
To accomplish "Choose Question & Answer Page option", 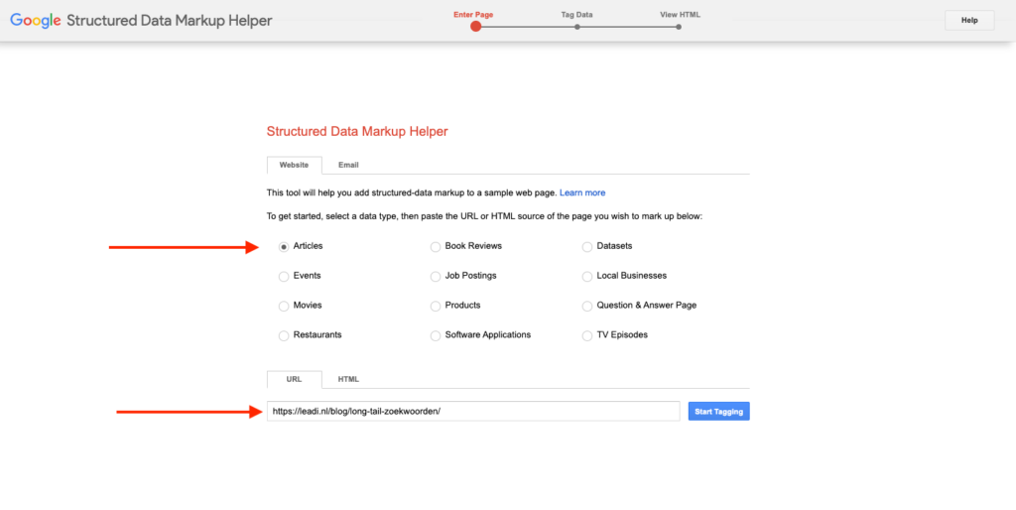I will click(587, 307).
